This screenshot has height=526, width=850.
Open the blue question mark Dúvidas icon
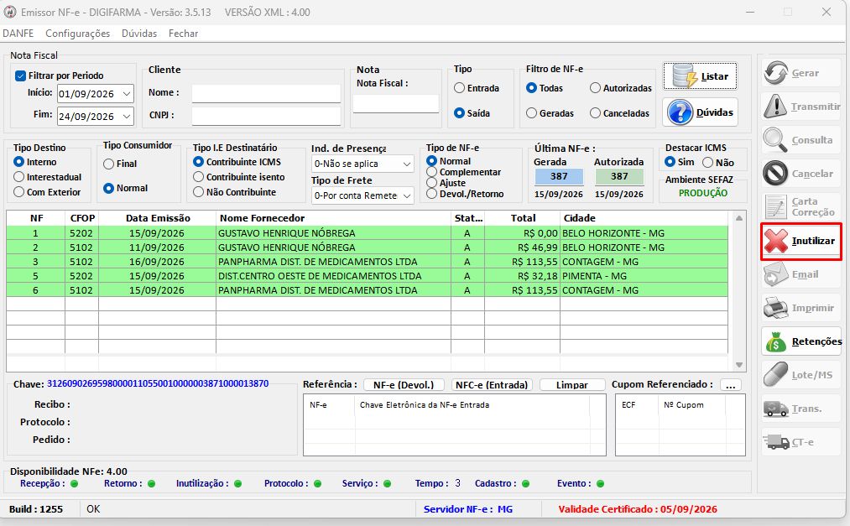(680, 112)
